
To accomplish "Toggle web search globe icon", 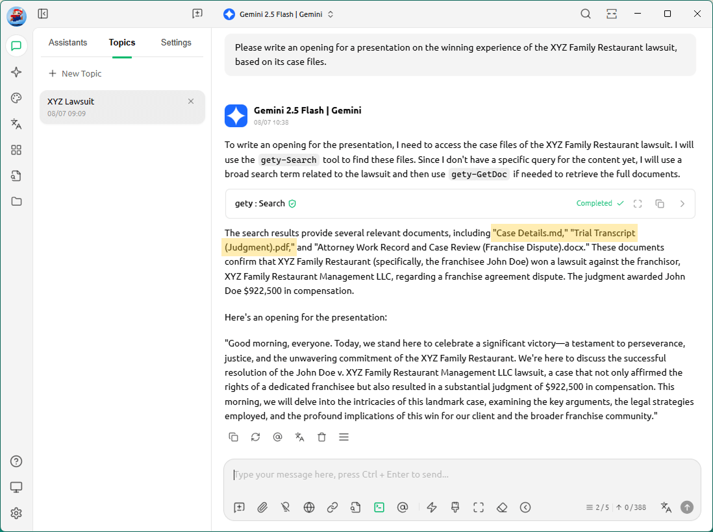I will point(309,507).
